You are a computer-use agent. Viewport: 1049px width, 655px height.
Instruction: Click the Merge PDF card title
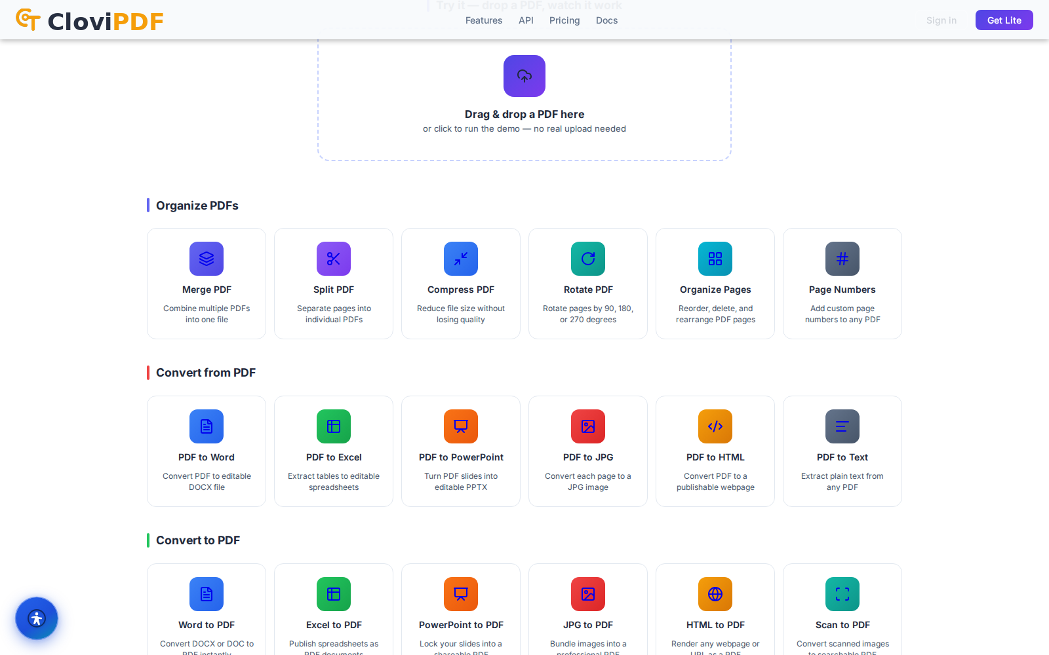207,290
